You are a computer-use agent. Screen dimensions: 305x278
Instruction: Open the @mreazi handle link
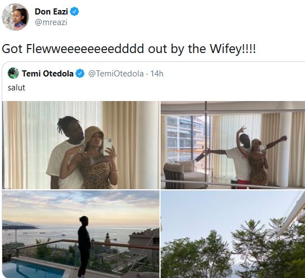tap(51, 22)
